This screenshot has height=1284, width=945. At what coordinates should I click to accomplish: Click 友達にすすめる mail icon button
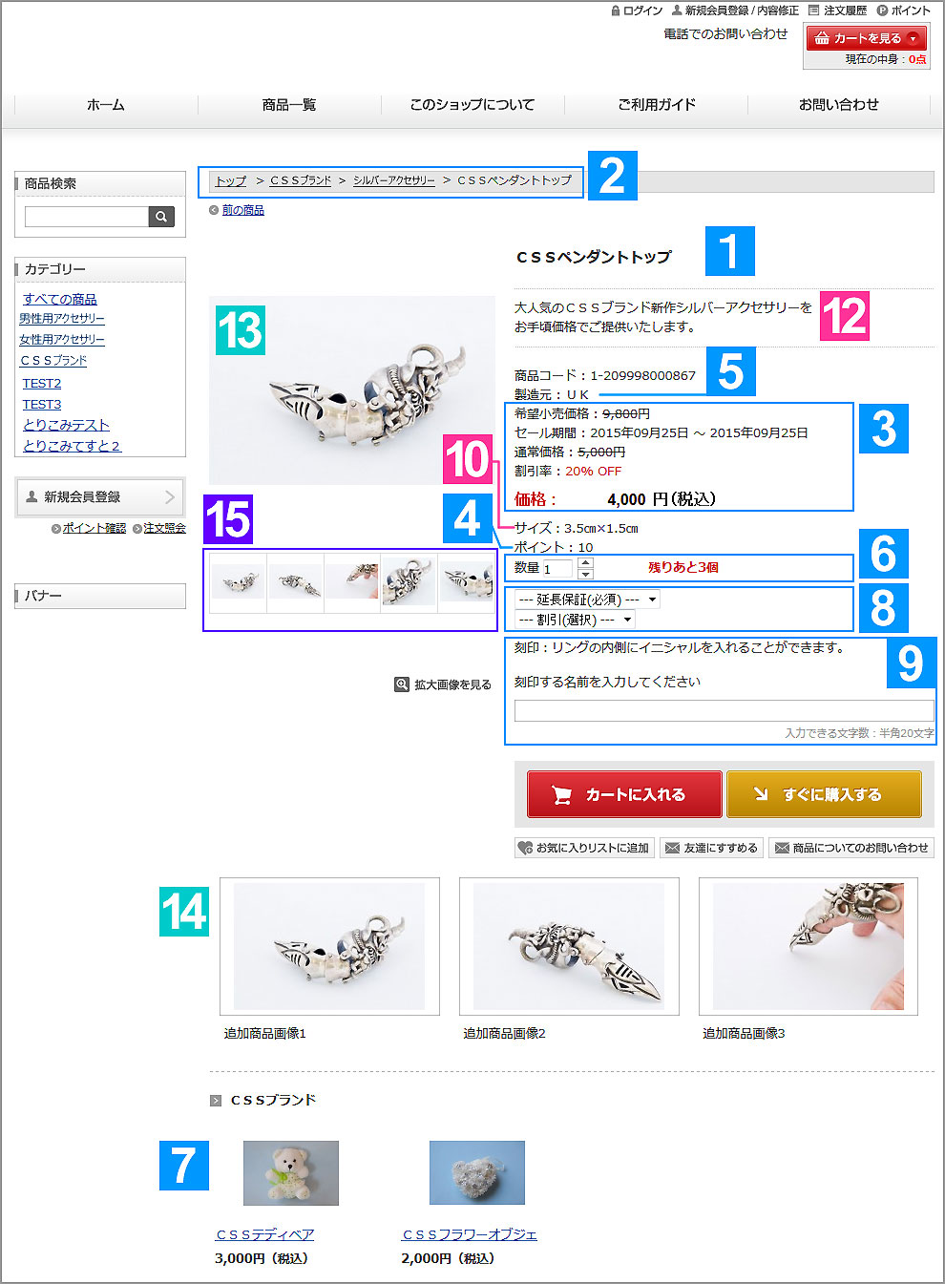click(711, 848)
